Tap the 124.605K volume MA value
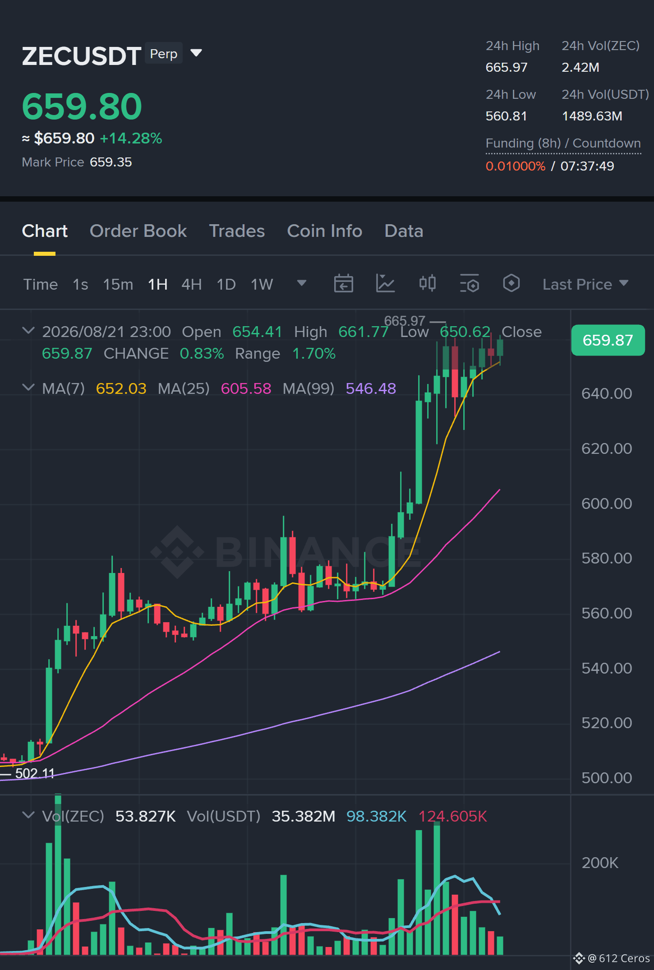 pyautogui.click(x=453, y=817)
